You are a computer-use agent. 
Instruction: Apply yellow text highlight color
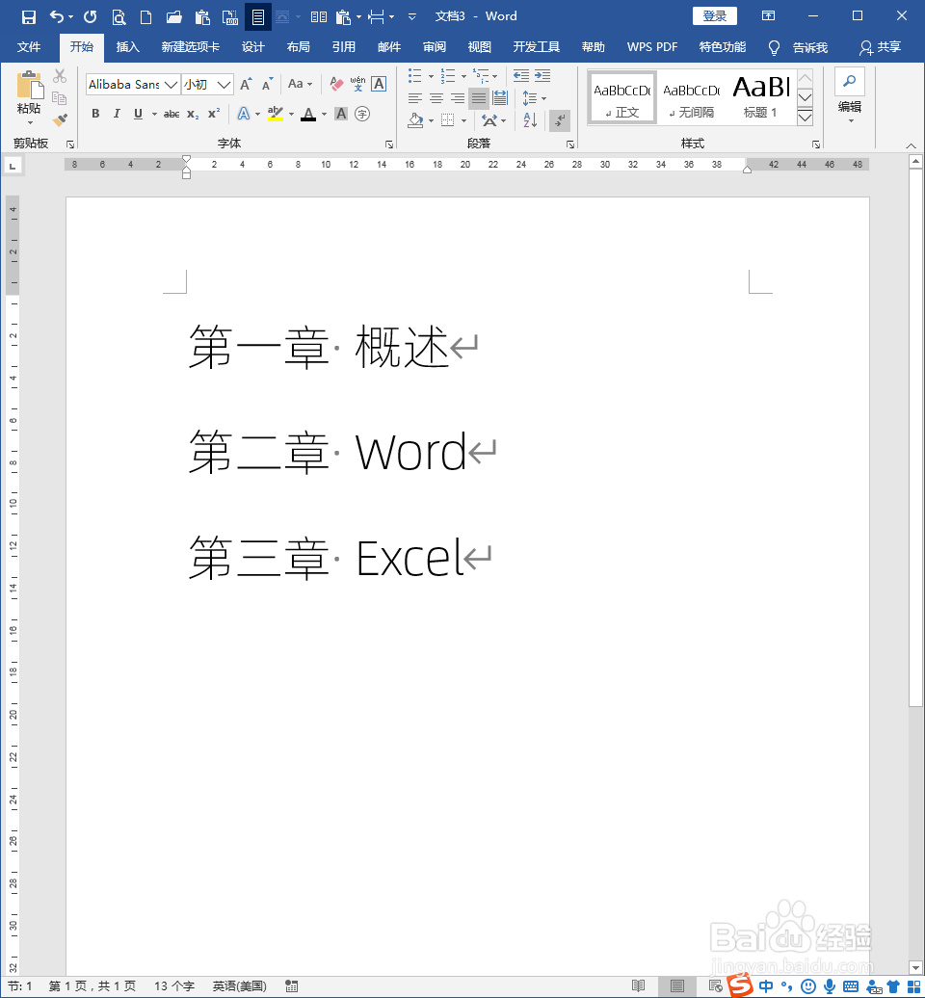pyautogui.click(x=275, y=114)
